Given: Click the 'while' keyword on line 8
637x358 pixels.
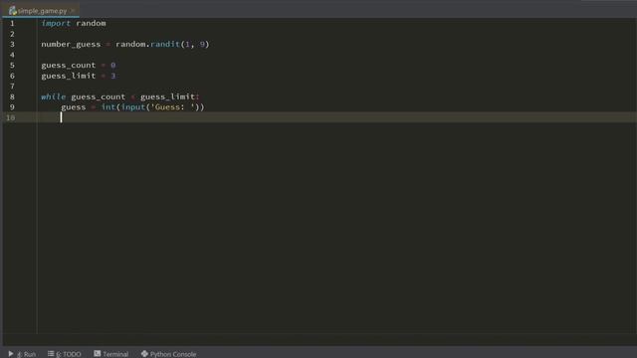Looking at the screenshot, I should pyautogui.click(x=53, y=96).
